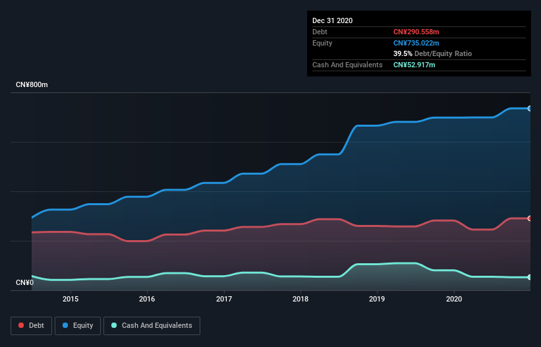
Task: Toggle the Equity series legend button
Action: tap(78, 326)
